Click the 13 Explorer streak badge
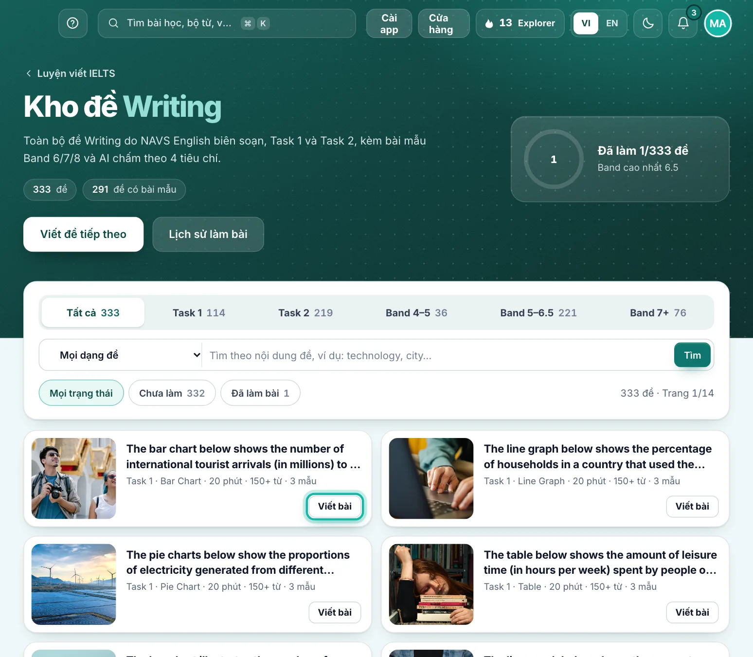The height and width of the screenshot is (657, 753). [520, 23]
